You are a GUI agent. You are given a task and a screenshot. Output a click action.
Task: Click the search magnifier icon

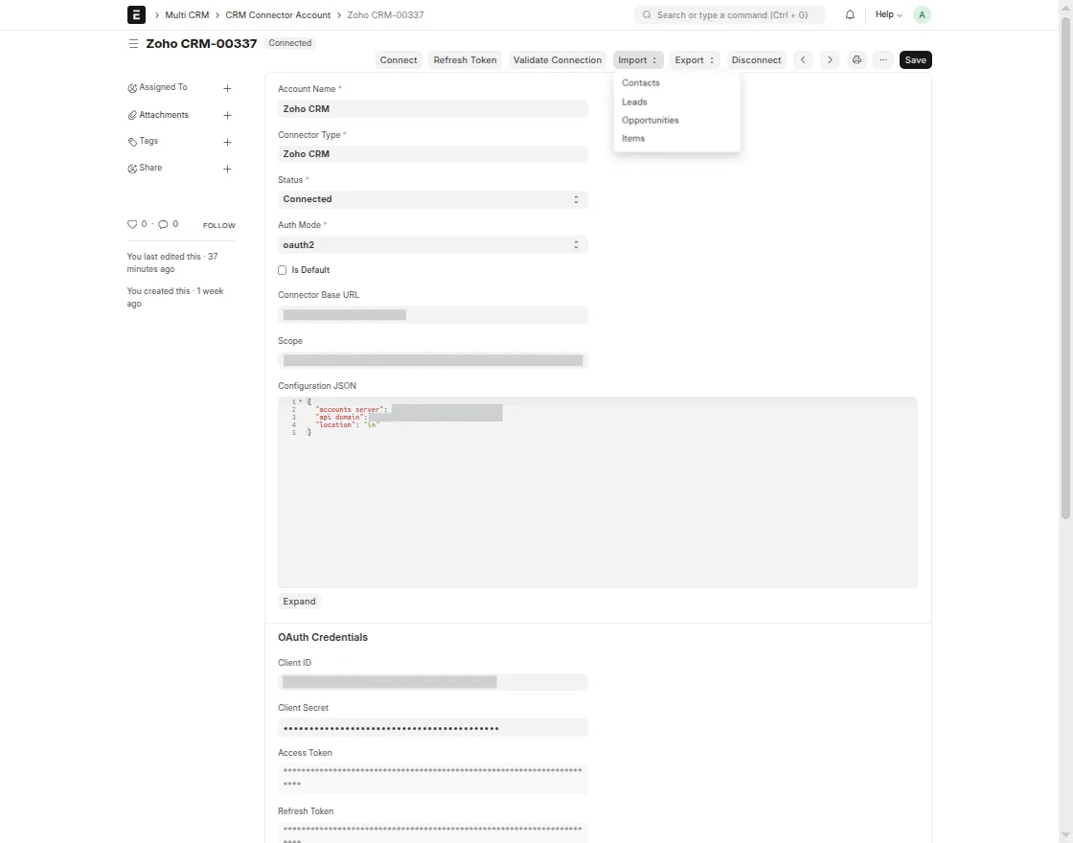pyautogui.click(x=646, y=14)
